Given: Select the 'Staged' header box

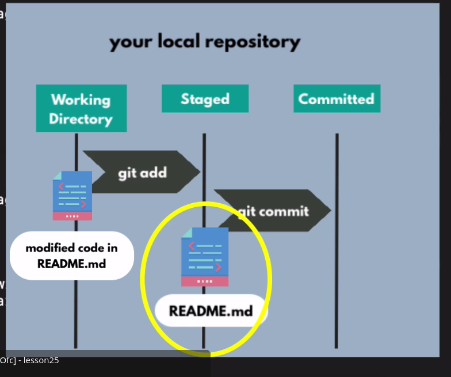Looking at the screenshot, I should 205,98.
